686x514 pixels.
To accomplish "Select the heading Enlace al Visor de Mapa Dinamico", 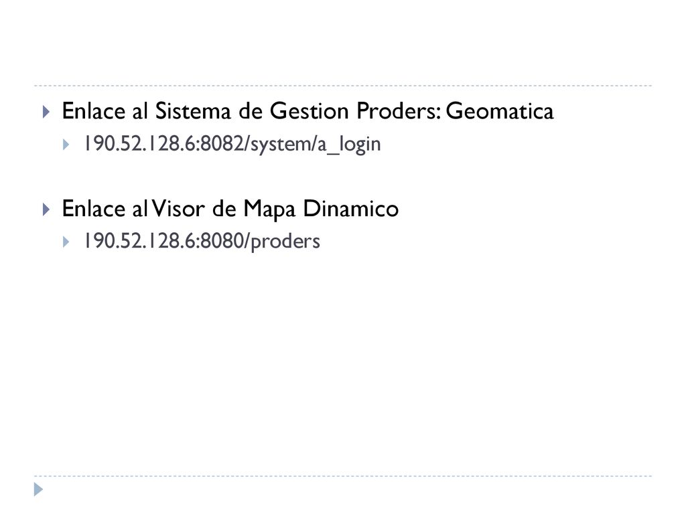I will (230, 209).
